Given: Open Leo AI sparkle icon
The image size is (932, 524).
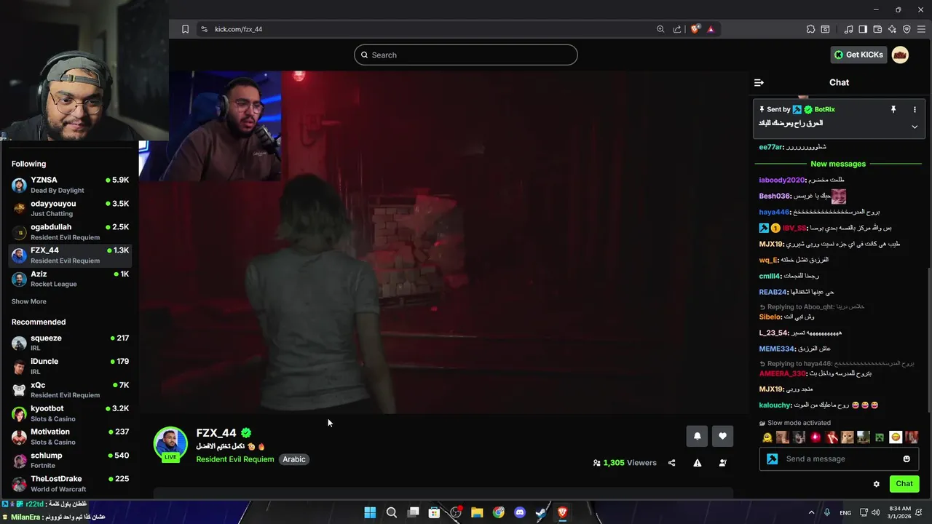Looking at the screenshot, I should pyautogui.click(x=892, y=29).
